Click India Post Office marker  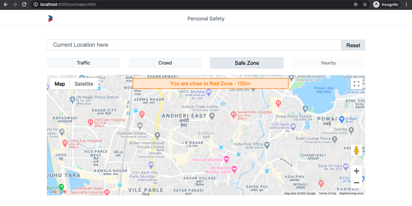point(267,144)
